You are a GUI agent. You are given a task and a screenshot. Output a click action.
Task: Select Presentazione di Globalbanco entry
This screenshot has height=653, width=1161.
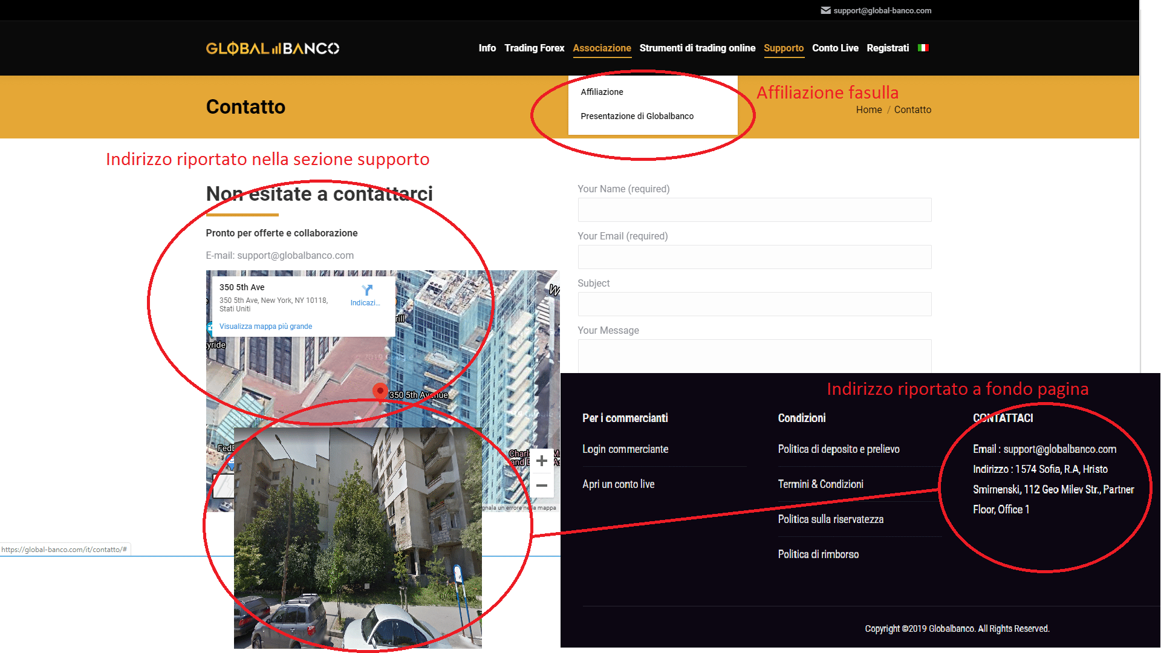tap(637, 116)
